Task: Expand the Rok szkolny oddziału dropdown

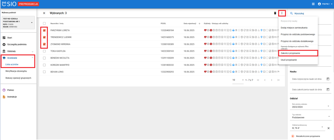Action: 328,106
